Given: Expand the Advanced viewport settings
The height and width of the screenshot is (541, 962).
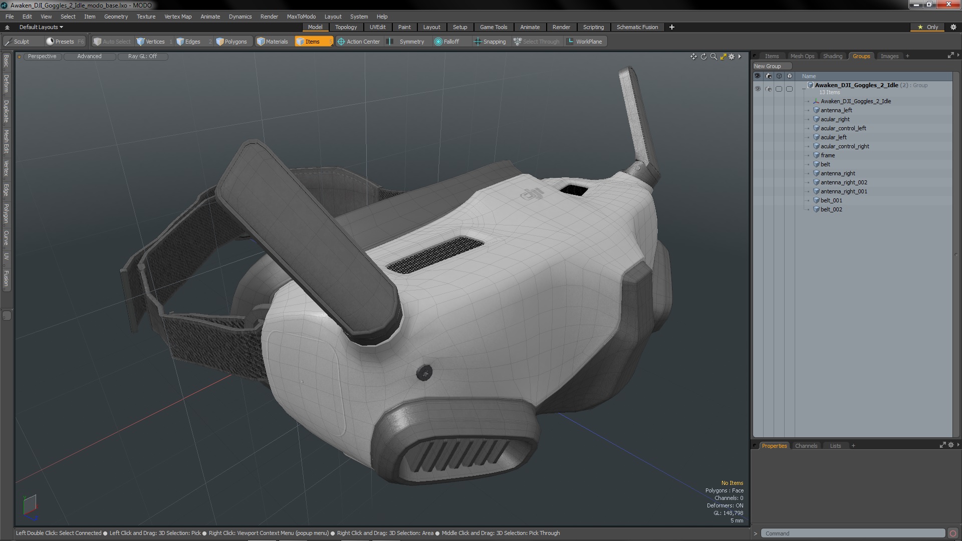Looking at the screenshot, I should point(89,56).
